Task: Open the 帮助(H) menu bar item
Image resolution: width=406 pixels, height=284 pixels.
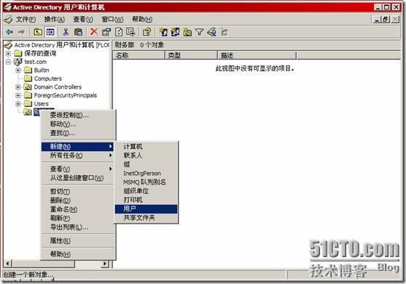Action: coord(142,20)
